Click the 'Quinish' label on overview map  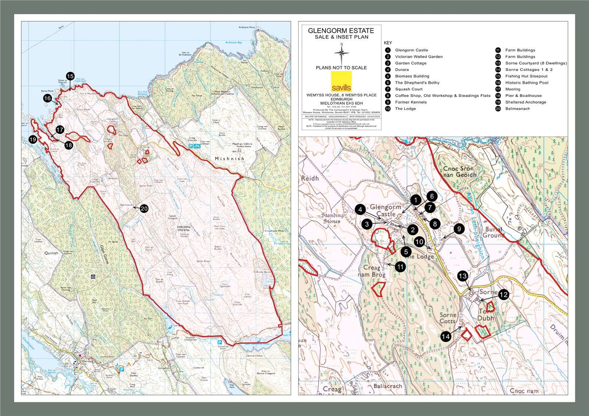(x=51, y=253)
